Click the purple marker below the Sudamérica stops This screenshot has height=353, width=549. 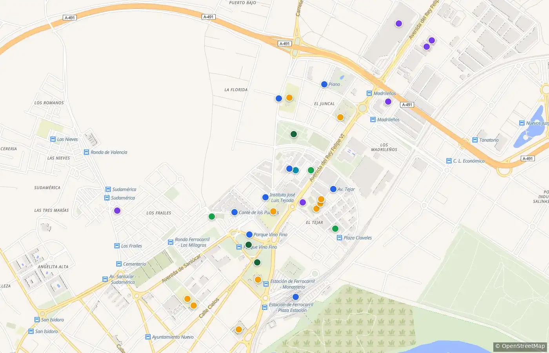(117, 211)
